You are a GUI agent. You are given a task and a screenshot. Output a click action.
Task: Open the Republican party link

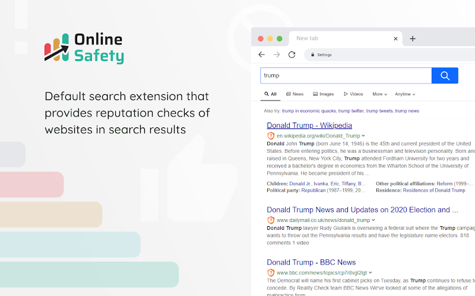pos(313,190)
